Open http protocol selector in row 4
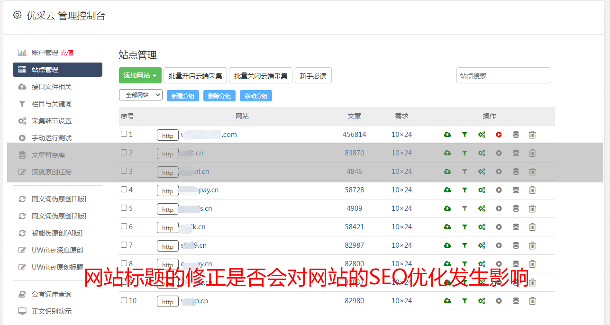This screenshot has width=610, height=325. 168,191
